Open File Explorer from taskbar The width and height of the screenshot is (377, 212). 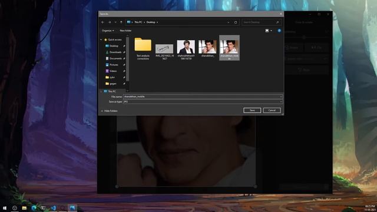[24, 208]
